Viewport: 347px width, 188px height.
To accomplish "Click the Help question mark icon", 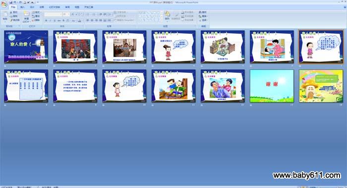I will [x=345, y=7].
